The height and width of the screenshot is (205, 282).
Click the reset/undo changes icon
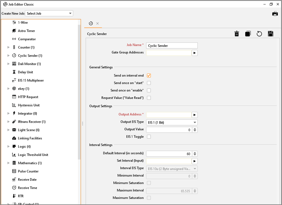259,34
